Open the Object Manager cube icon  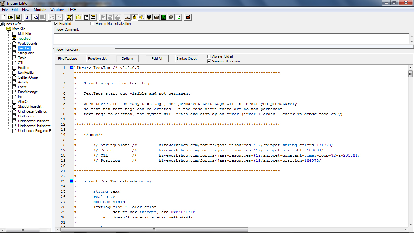pyautogui.click(x=171, y=17)
